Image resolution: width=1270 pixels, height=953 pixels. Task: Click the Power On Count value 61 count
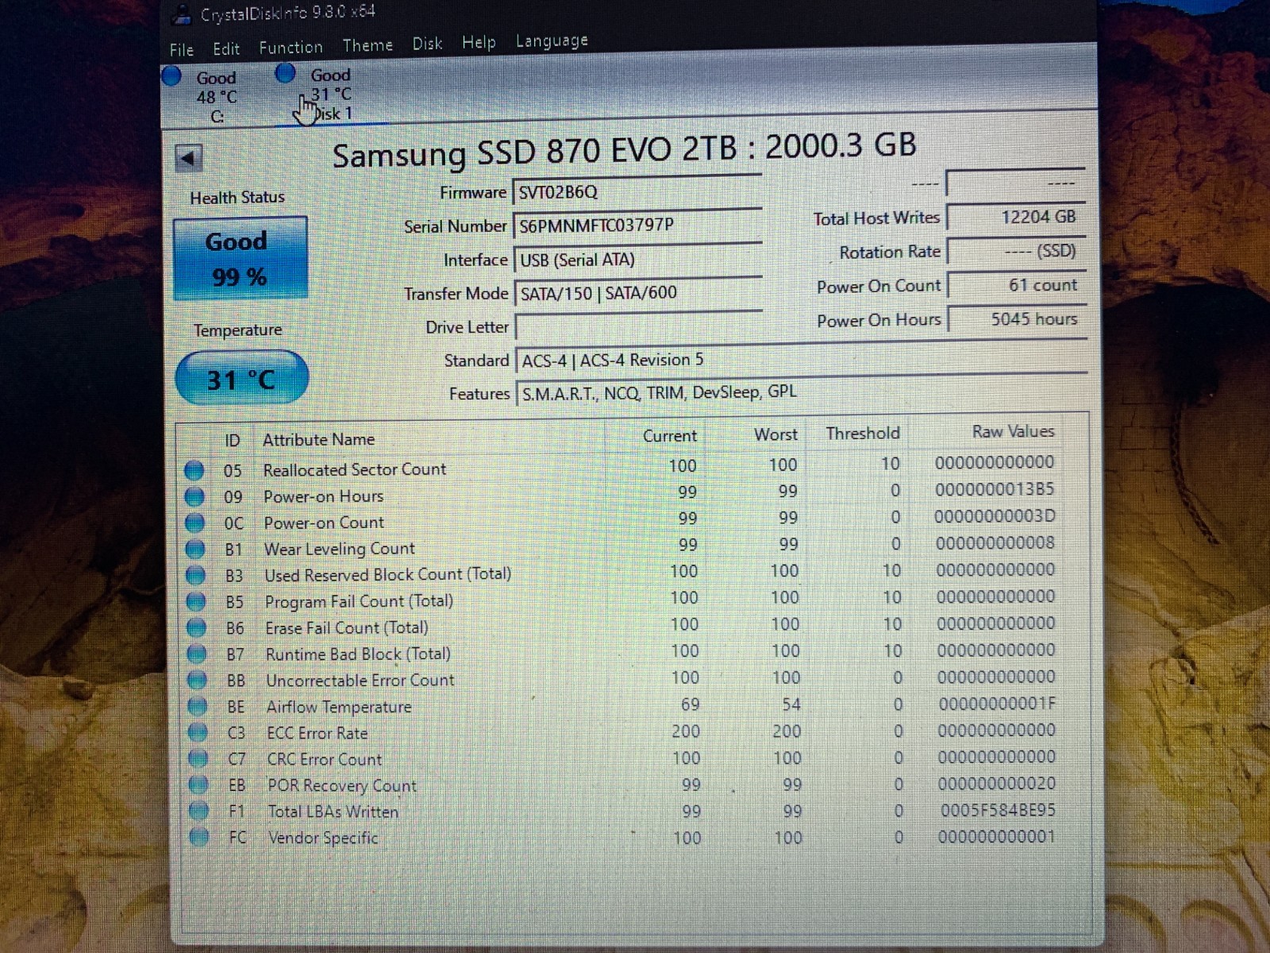pos(1018,285)
